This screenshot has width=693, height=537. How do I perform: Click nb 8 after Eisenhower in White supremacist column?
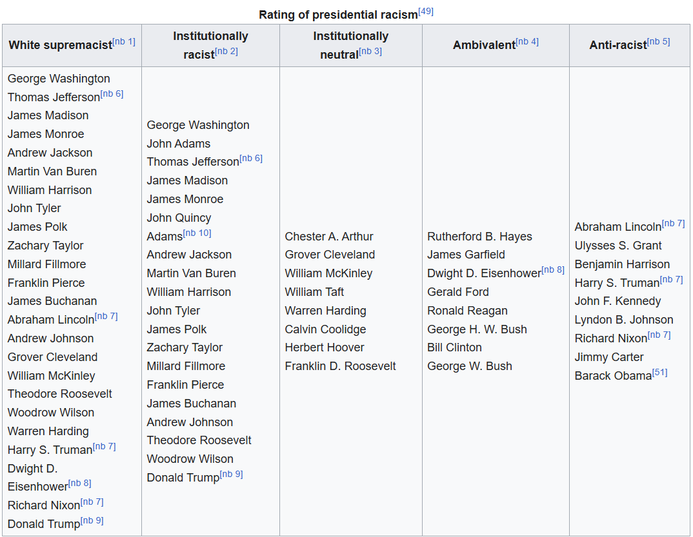[x=80, y=483]
